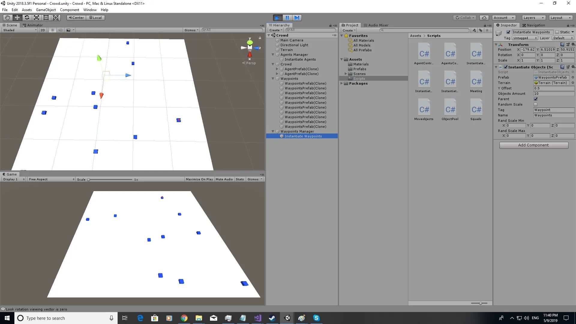
Task: Enable the Random Scale checkbox
Action: (535, 104)
